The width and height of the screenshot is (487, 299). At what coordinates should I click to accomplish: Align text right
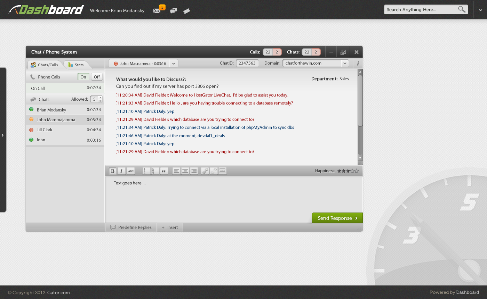tap(194, 171)
